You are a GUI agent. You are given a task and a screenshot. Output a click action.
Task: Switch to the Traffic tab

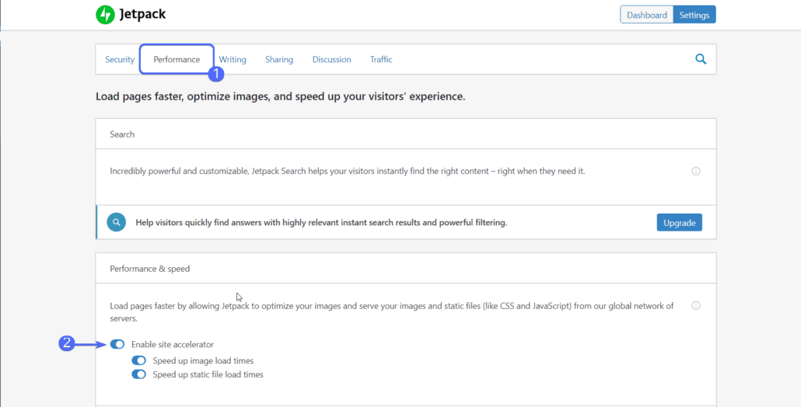381,60
